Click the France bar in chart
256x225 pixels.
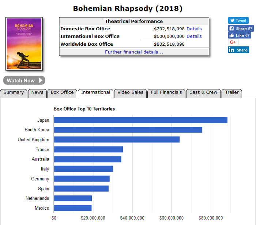pos(89,149)
